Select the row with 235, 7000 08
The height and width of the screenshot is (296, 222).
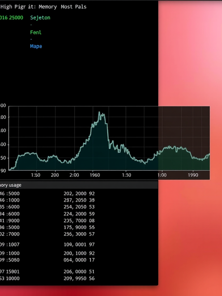point(79,221)
